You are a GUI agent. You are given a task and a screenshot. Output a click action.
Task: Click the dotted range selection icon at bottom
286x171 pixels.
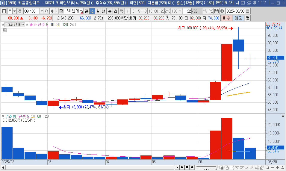(232, 167)
